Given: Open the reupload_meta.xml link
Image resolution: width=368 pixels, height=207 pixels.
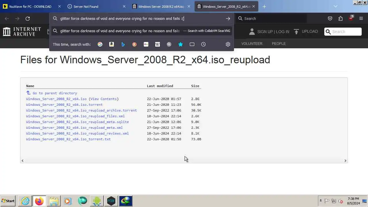Looking at the screenshot, I should pyautogui.click(x=74, y=128).
